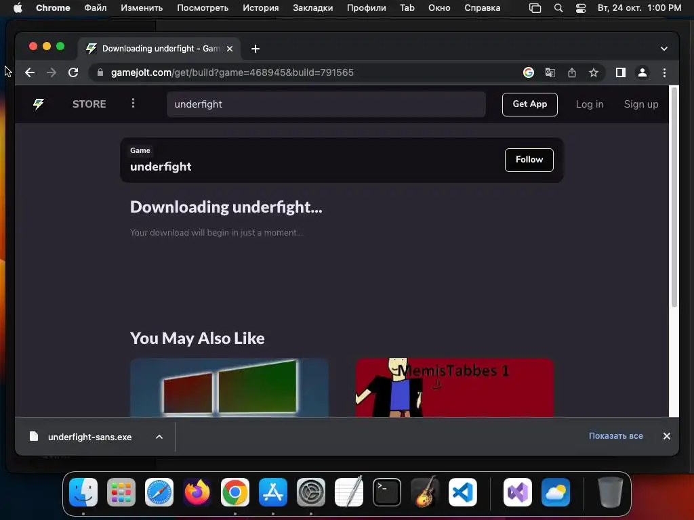This screenshot has height=520, width=694.
Task: Open the MemisTabbes 1 game thumbnail
Action: 455,387
